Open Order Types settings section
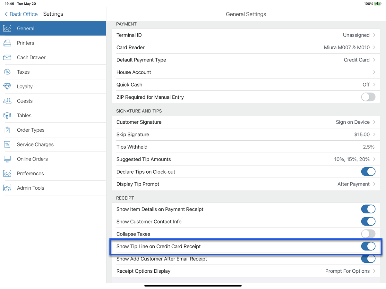The image size is (386, 289). click(53, 130)
